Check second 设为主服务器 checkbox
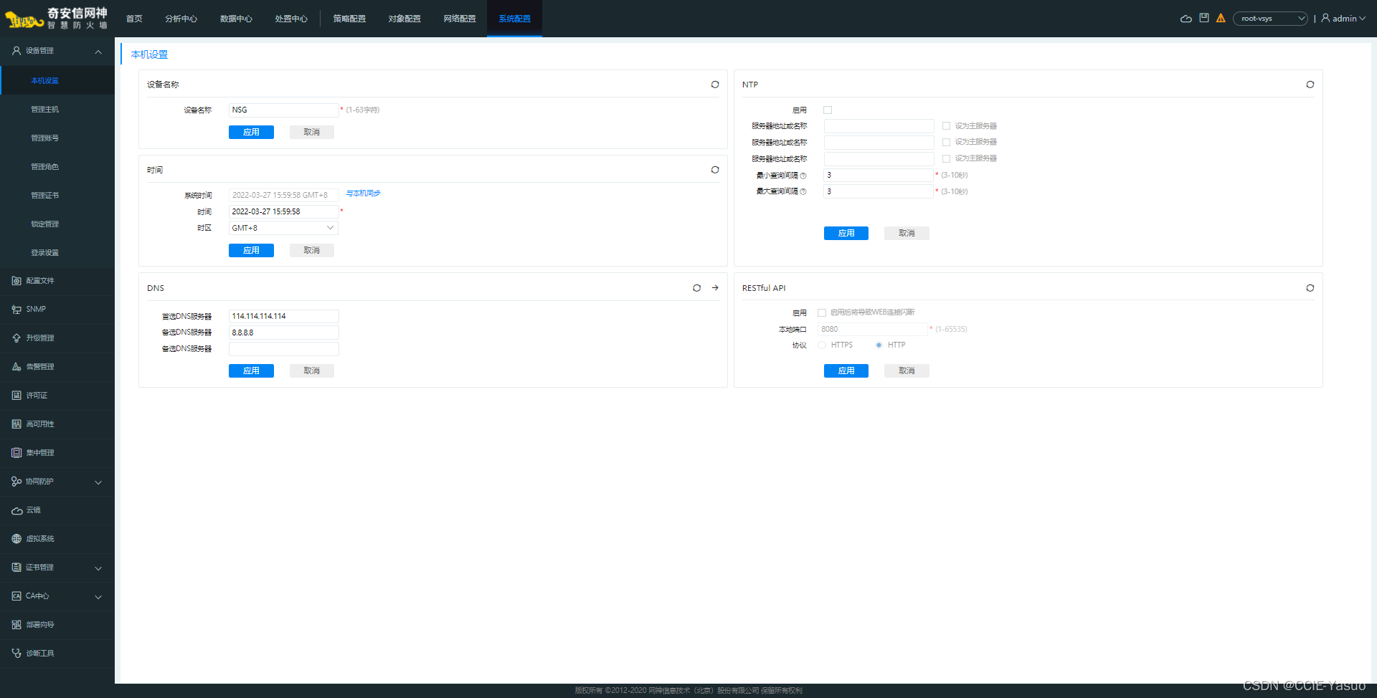 [x=946, y=143]
